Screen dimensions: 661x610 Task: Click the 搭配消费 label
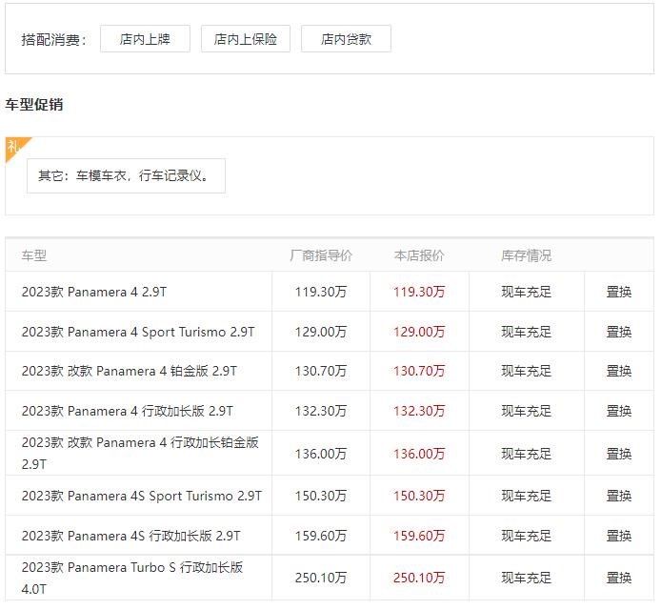54,39
